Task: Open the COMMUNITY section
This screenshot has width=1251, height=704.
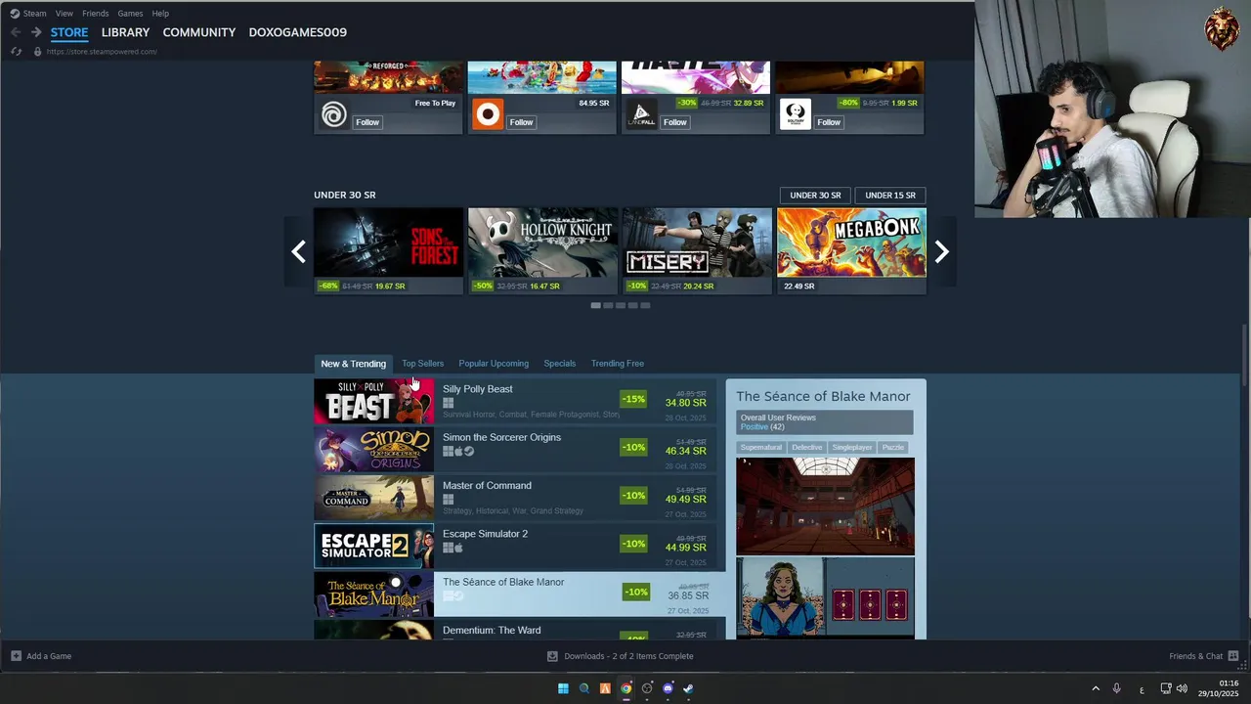Action: [x=199, y=32]
